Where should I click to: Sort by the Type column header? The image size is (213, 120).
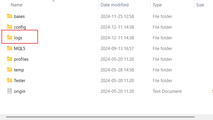tap(157, 5)
